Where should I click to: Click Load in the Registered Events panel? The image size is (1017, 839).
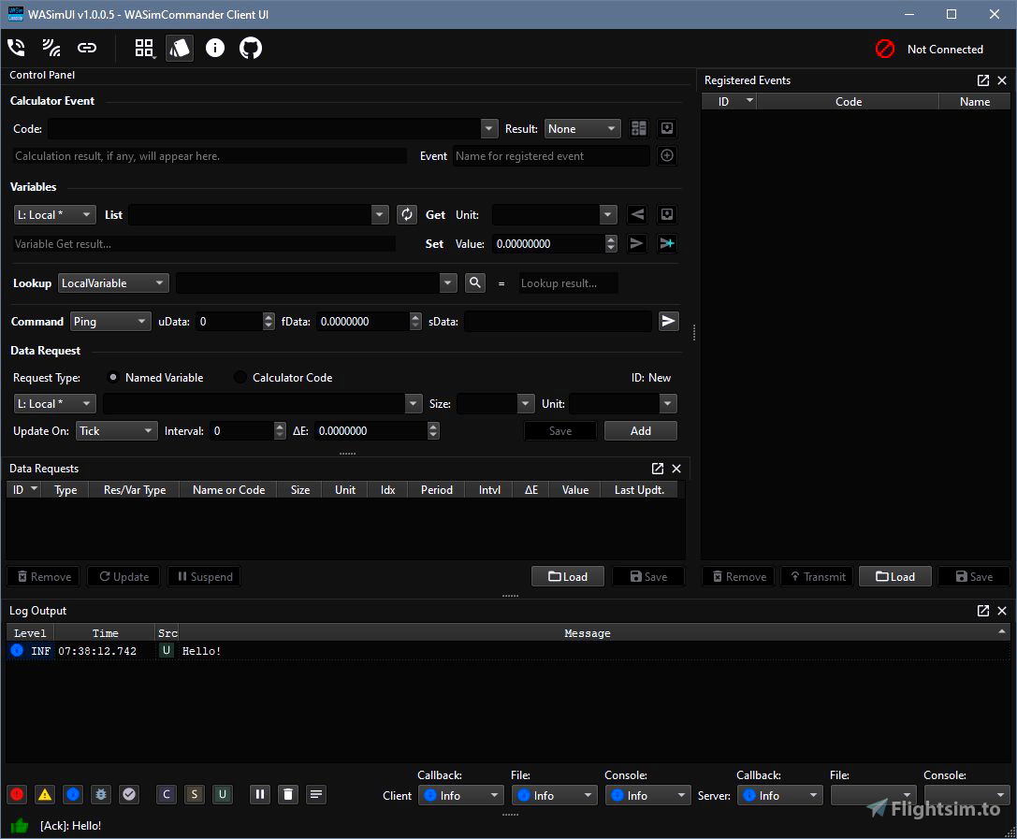click(895, 576)
